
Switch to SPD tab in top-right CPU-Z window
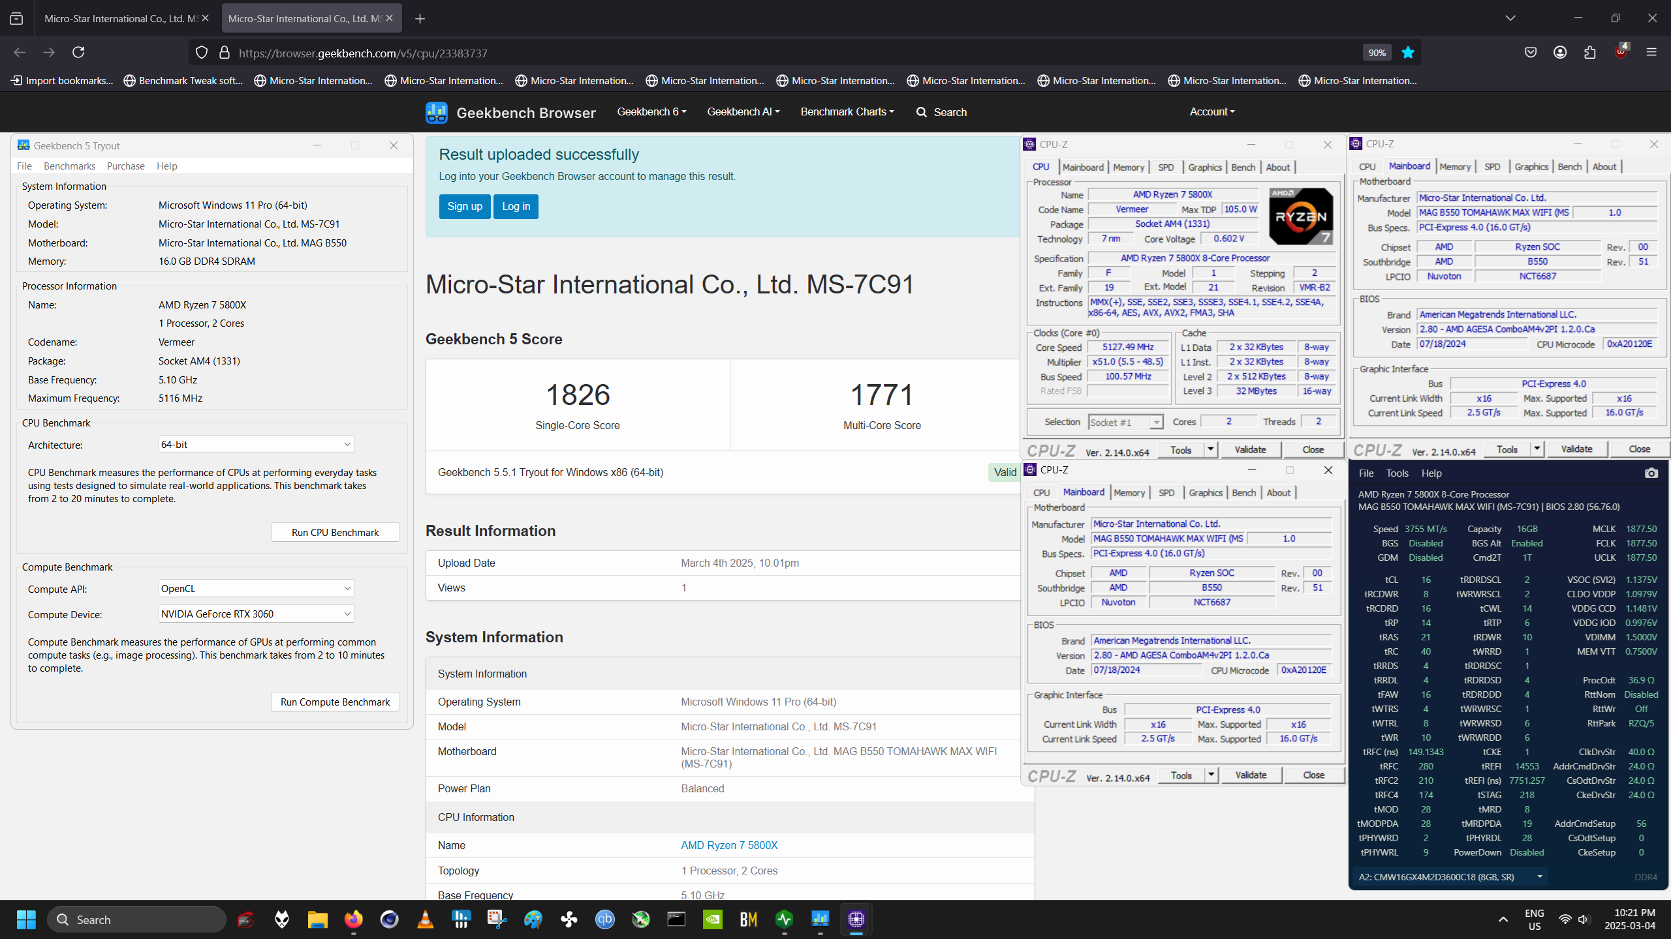pyautogui.click(x=1492, y=167)
